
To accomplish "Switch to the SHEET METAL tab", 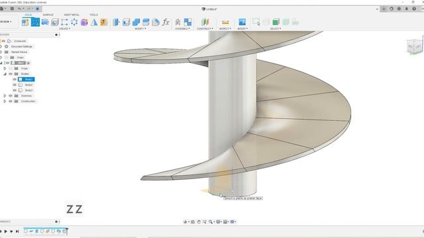I will [72, 15].
